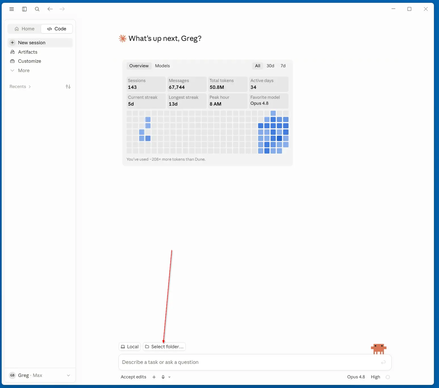The width and height of the screenshot is (439, 388).
Task: Click the Current streak 5d card
Action: (146, 101)
